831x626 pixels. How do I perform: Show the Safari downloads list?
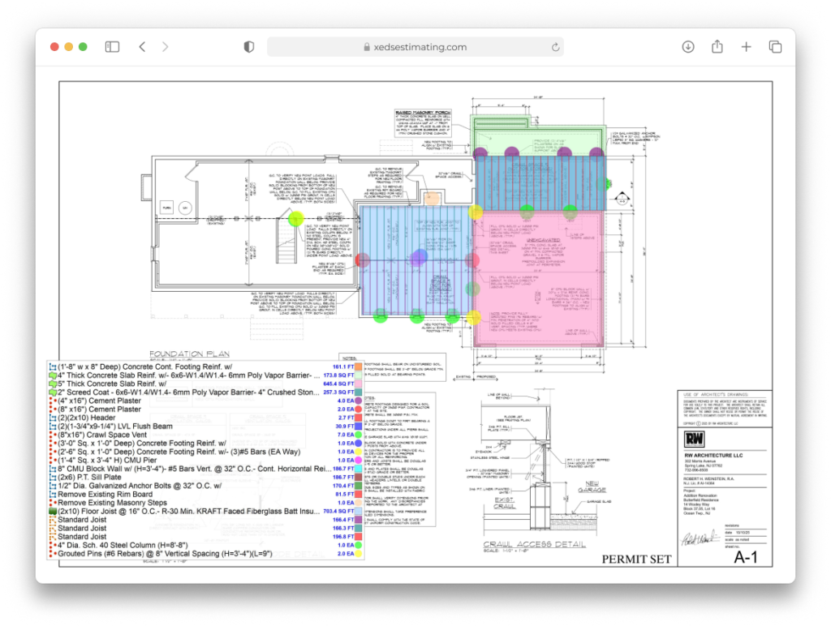click(688, 47)
